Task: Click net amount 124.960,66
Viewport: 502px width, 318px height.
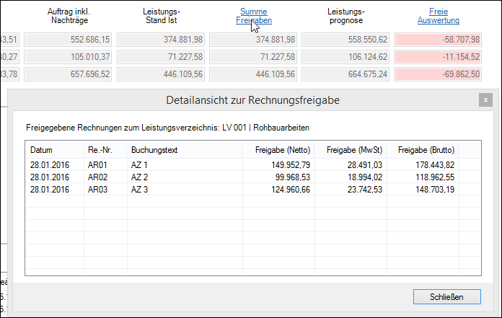Action: (x=291, y=190)
